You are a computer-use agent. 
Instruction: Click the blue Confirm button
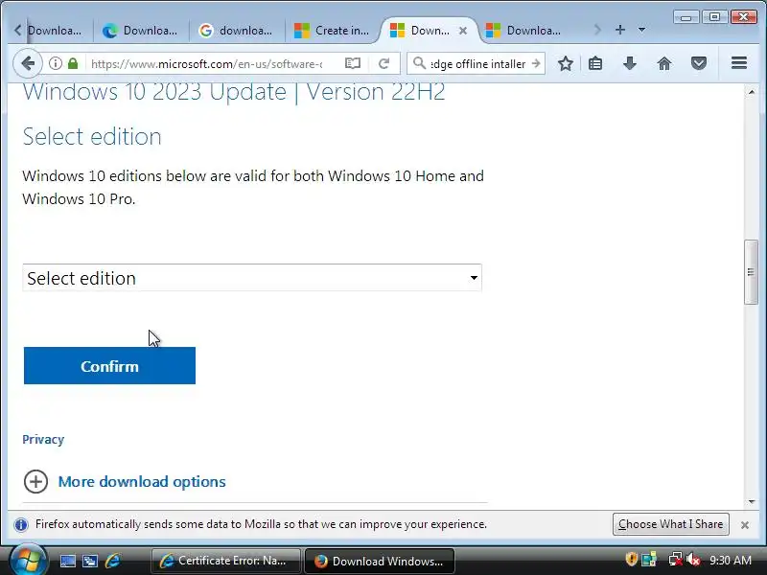[109, 366]
